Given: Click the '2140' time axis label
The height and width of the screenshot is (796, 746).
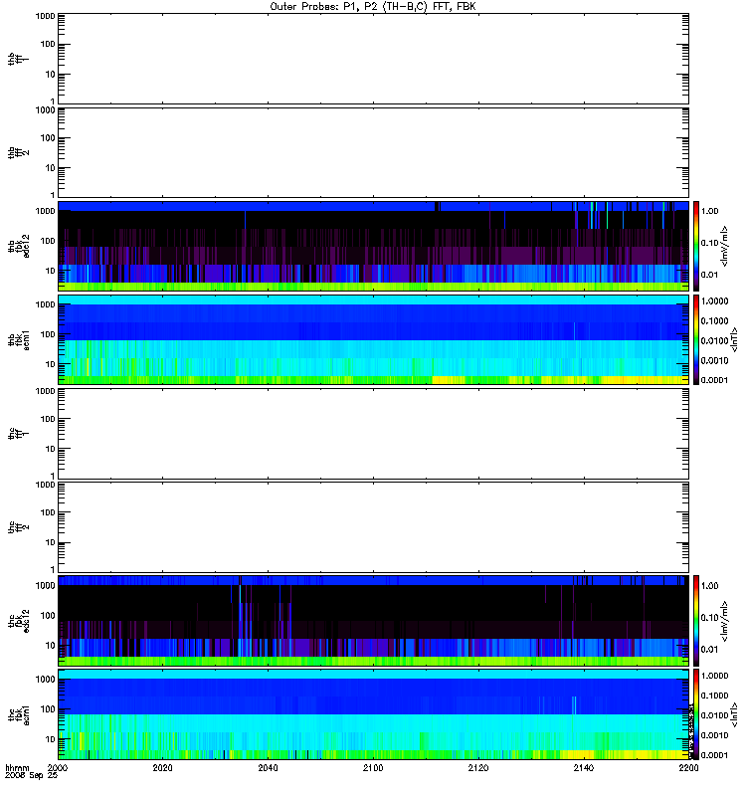Looking at the screenshot, I should (x=584, y=768).
